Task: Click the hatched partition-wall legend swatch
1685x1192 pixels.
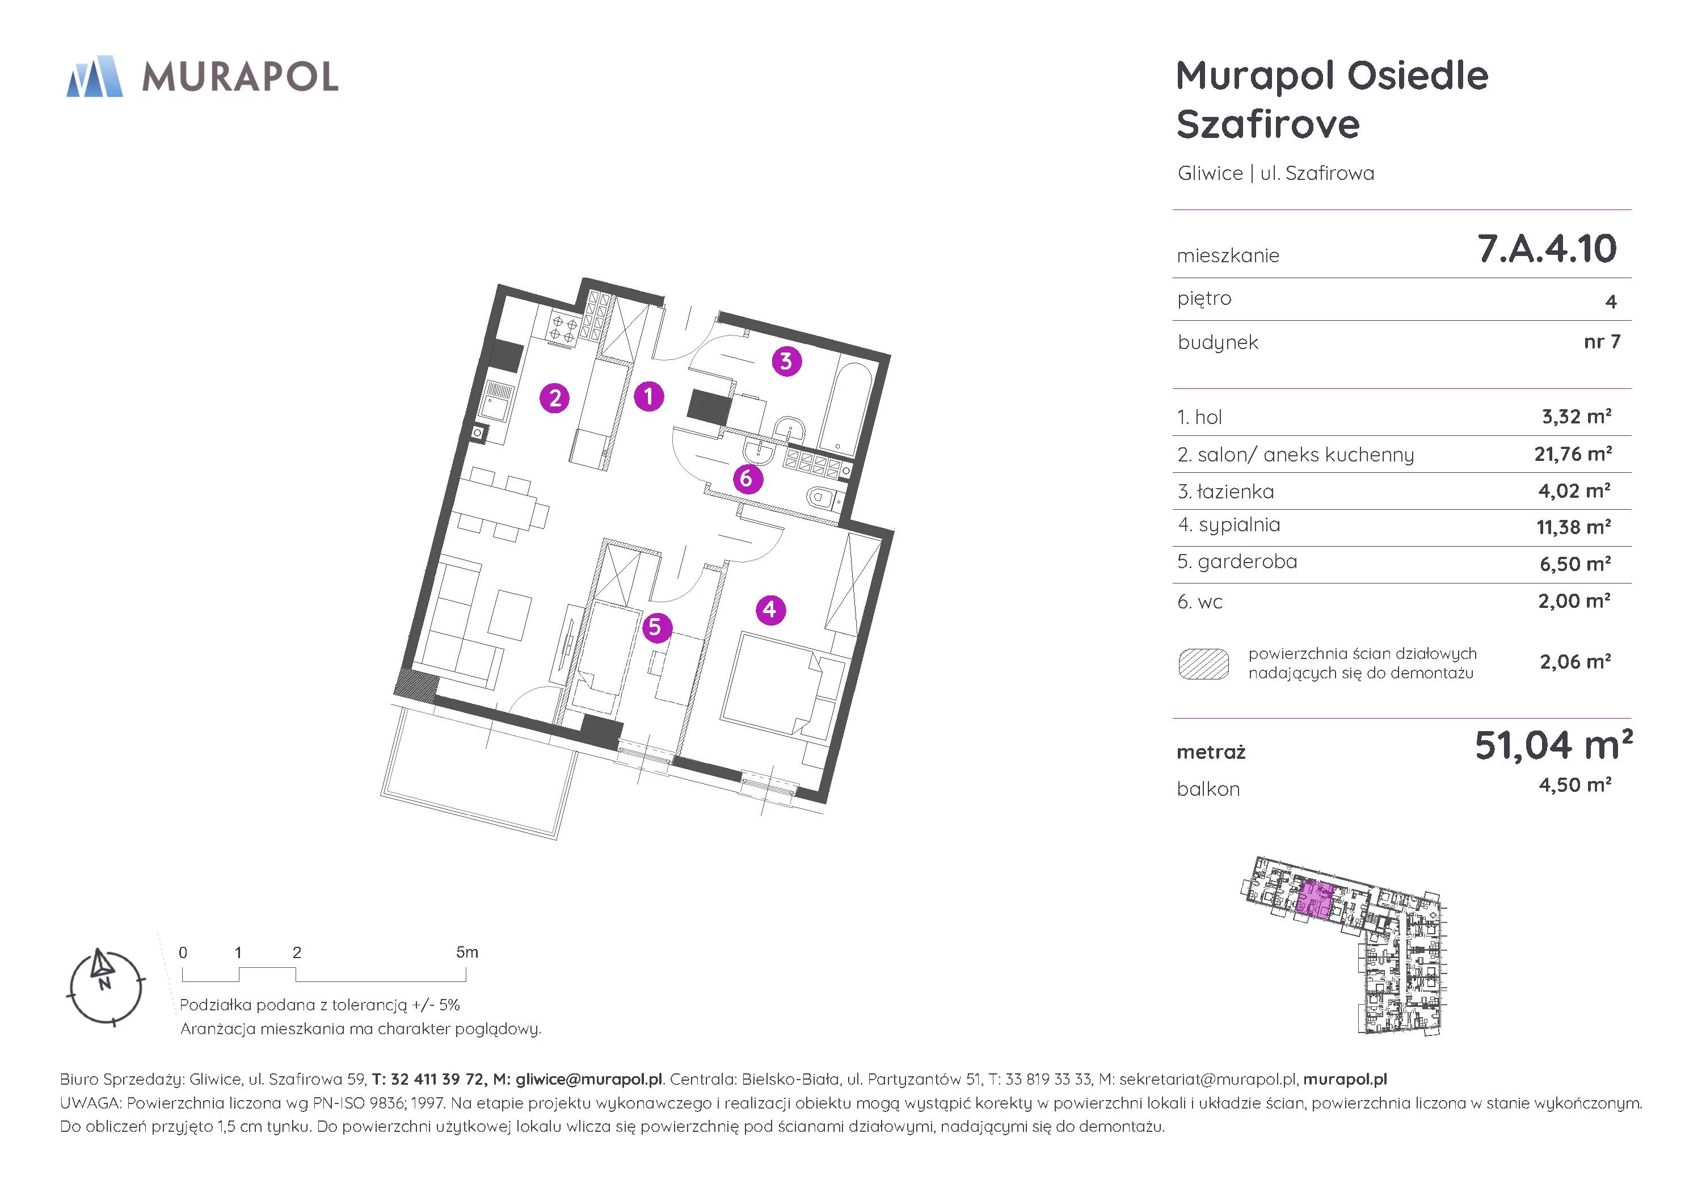Action: pos(1203,664)
